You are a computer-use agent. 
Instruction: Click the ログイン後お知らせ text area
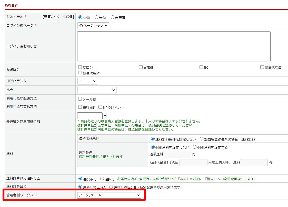tap(174, 46)
